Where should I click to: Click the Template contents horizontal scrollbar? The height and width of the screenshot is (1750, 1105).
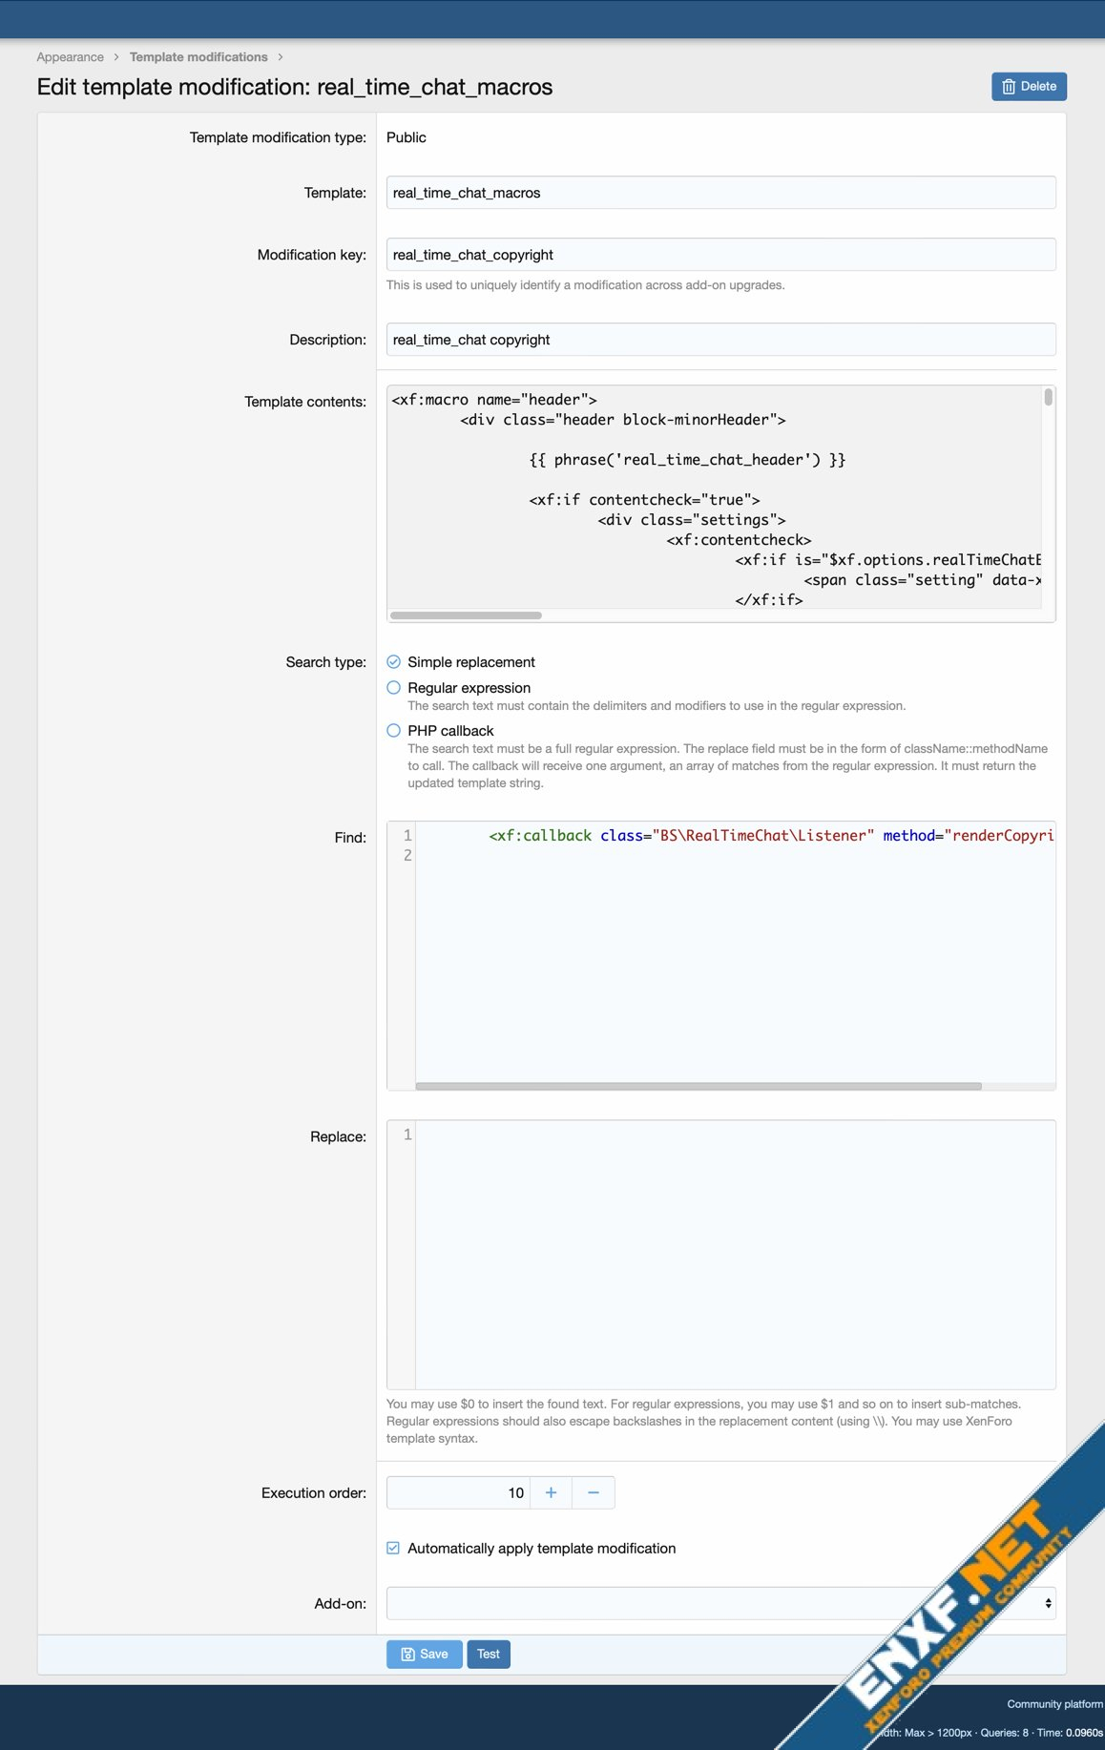point(466,615)
